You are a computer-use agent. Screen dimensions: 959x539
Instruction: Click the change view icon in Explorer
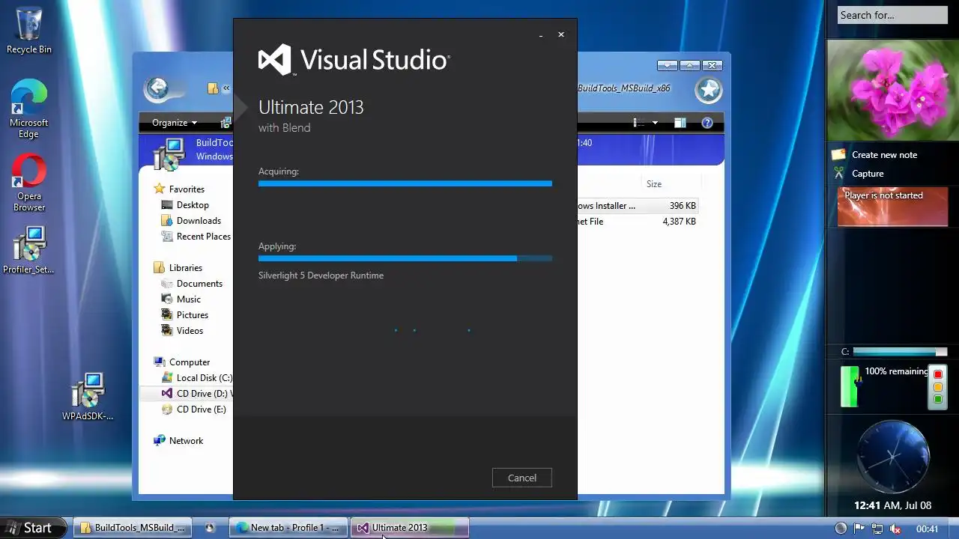click(x=638, y=123)
